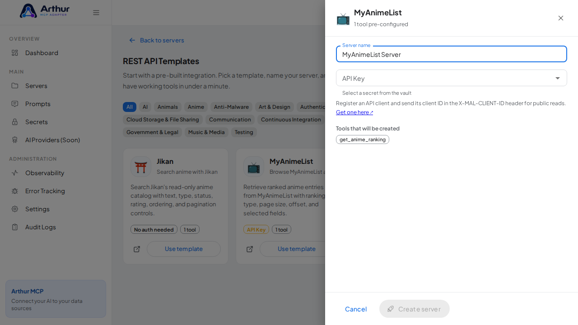Screen dimensions: 578x325
Task: Close the MyAnimeList panel
Action: 561,18
